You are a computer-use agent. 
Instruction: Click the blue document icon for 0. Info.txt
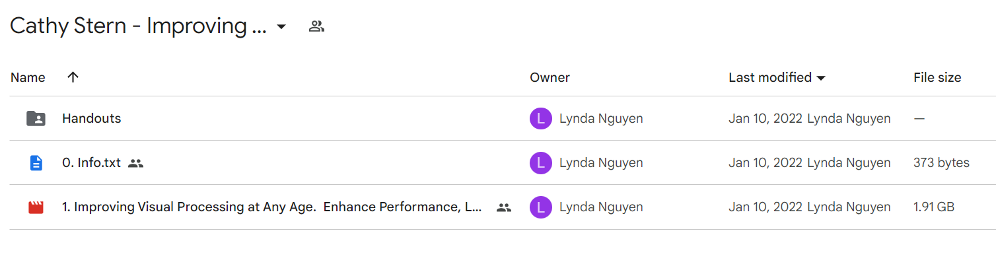pyautogui.click(x=36, y=163)
